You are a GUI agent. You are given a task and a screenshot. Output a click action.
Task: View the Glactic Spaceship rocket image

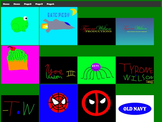pos(58,26)
